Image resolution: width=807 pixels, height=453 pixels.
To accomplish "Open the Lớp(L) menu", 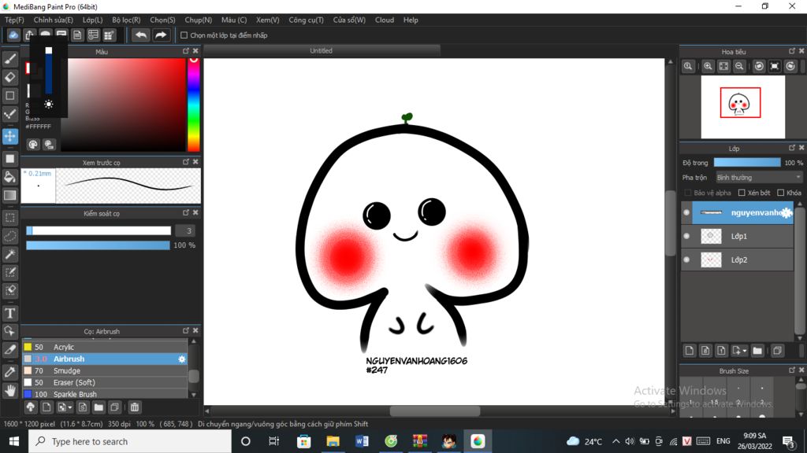I will click(x=93, y=20).
